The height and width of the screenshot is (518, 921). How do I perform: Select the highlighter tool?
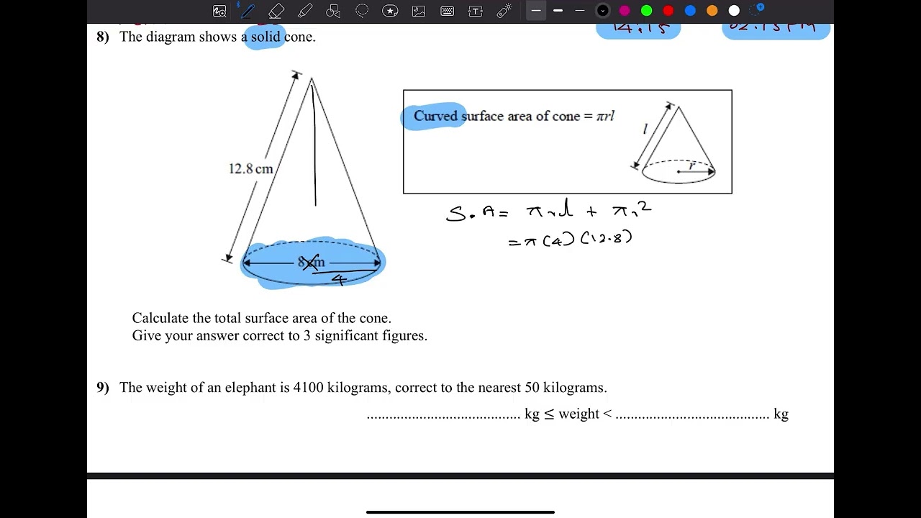tap(305, 11)
